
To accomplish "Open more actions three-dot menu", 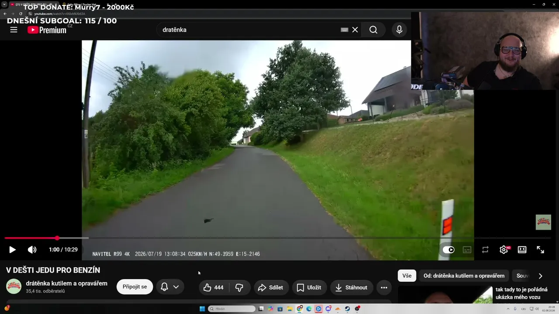I will click(x=384, y=287).
